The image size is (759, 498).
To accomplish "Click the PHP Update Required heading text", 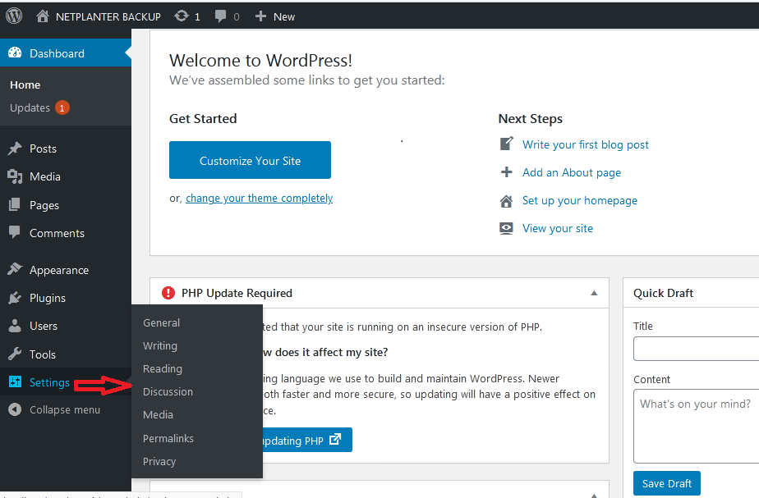I will pos(237,293).
